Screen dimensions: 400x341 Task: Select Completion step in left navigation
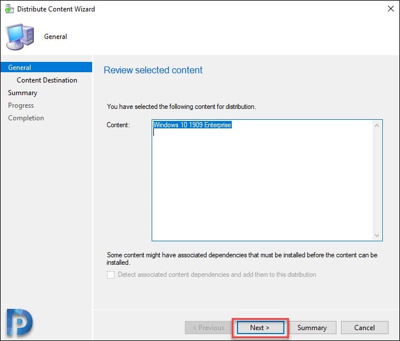click(x=26, y=118)
